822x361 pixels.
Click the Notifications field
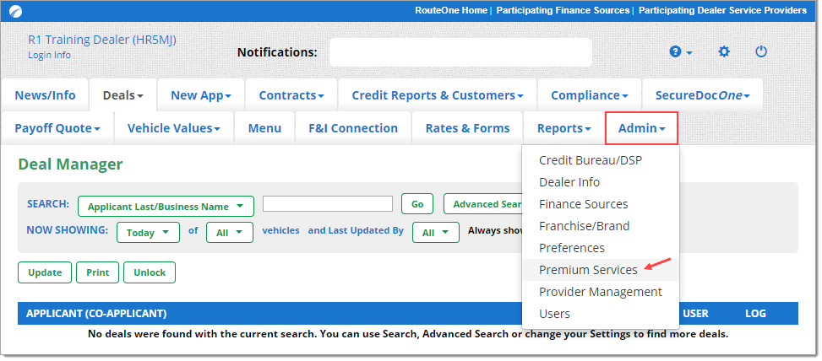click(460, 52)
